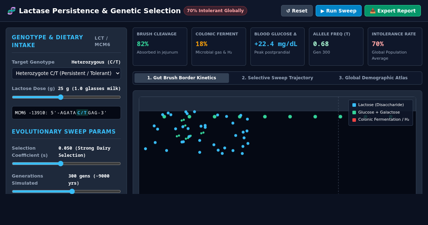Click Blood Glucose +22.4 mg/dL value
This screenshot has height=225, width=428.
[276, 44]
